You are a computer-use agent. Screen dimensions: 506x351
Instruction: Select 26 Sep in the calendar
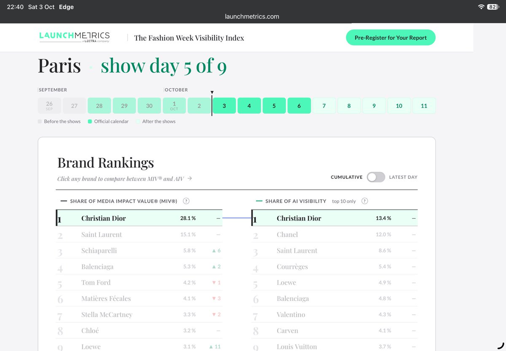pos(49,106)
